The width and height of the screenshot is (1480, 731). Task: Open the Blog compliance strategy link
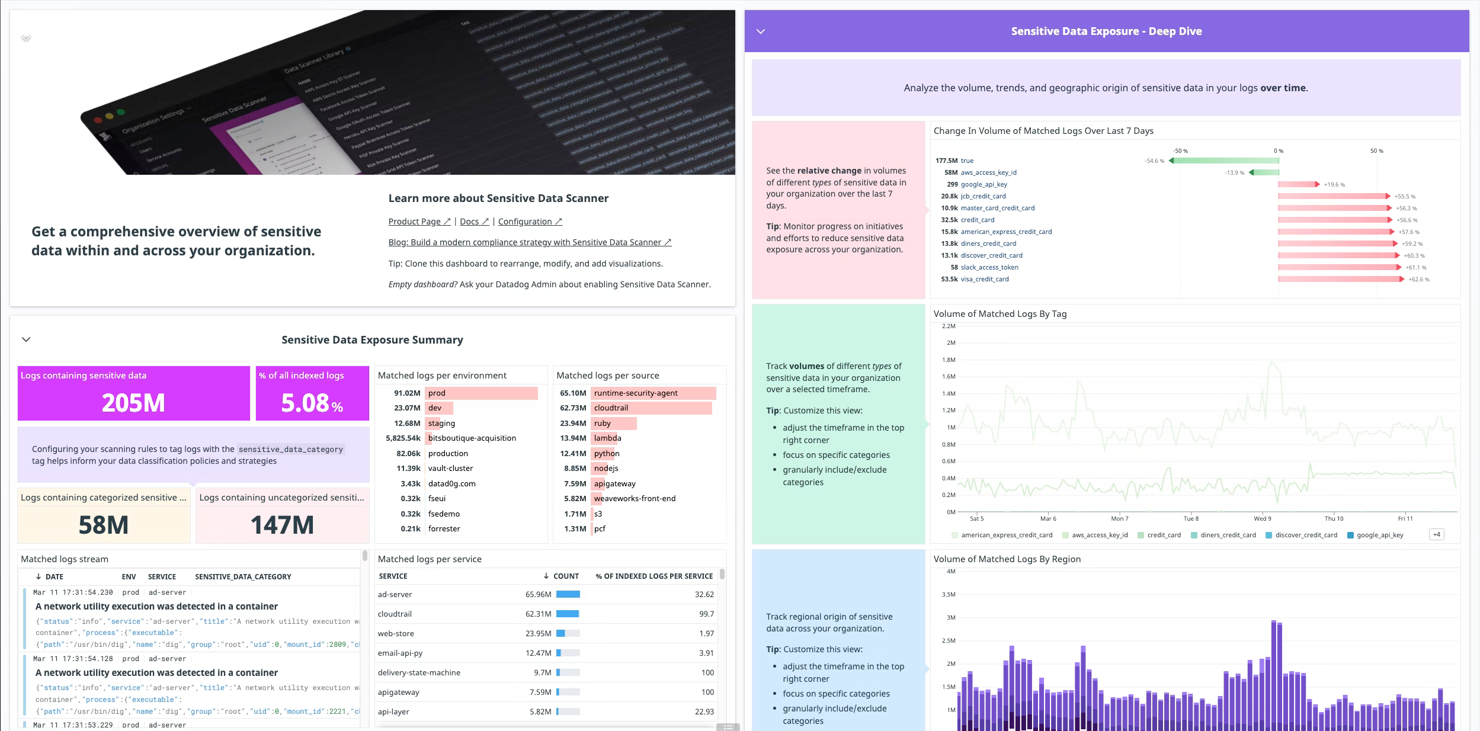click(x=524, y=242)
